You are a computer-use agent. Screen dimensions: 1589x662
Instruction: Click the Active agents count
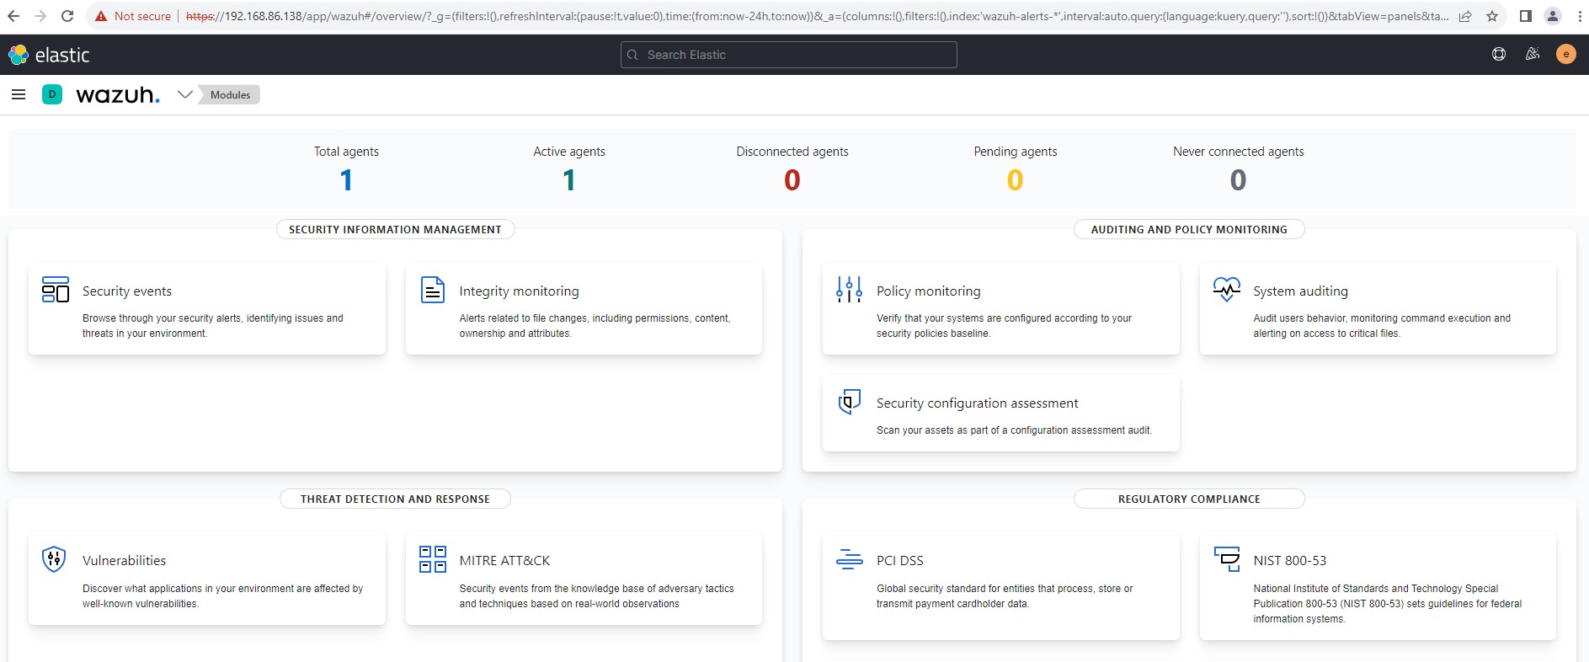pyautogui.click(x=569, y=180)
